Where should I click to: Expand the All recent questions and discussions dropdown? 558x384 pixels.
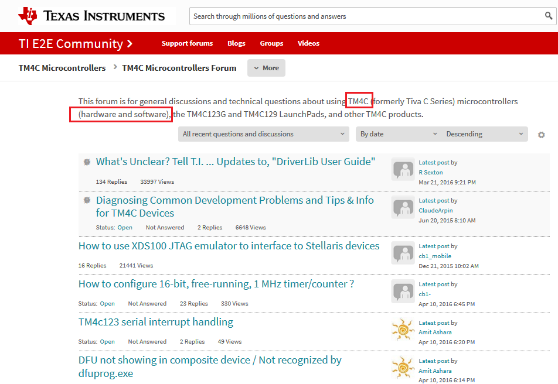tap(263, 134)
